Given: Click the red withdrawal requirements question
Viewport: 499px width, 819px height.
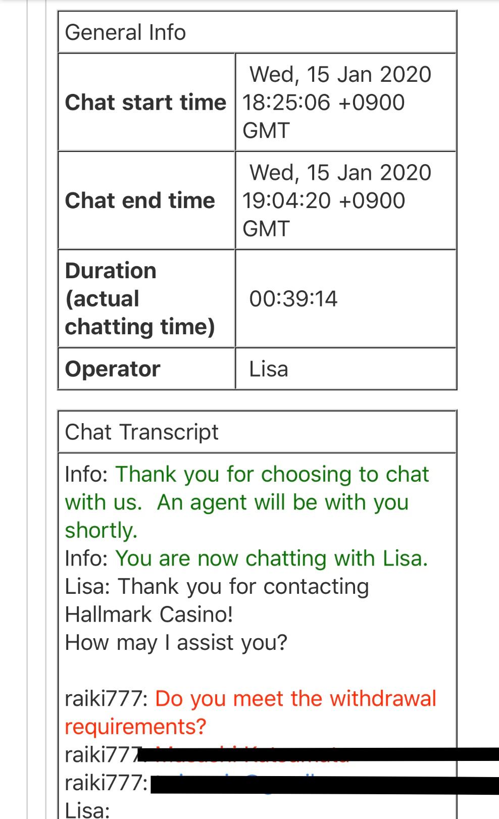Looking at the screenshot, I should click(x=295, y=699).
